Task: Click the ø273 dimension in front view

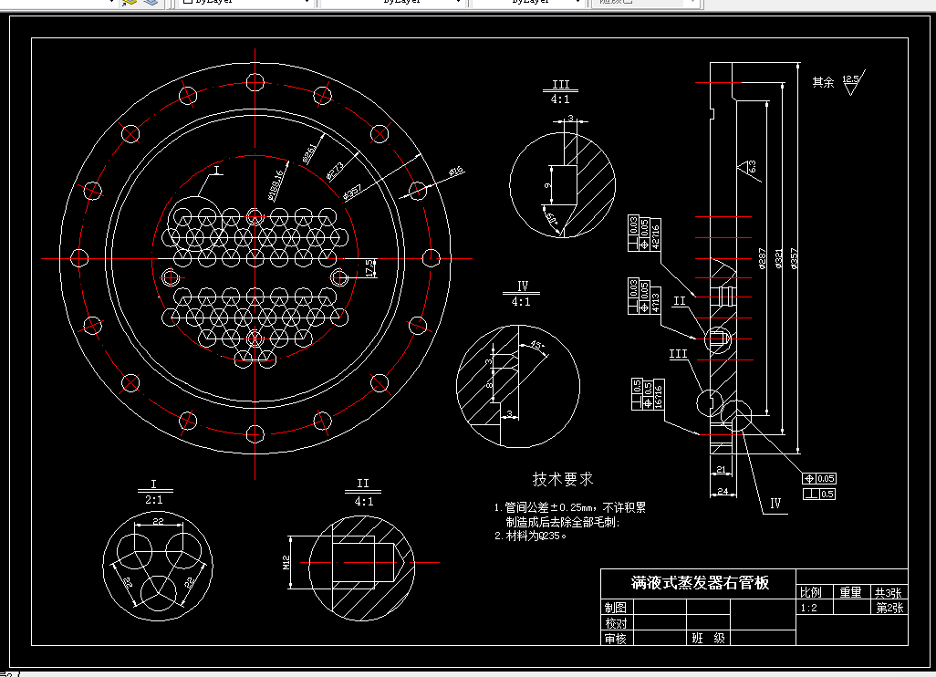Action: pyautogui.click(x=336, y=172)
